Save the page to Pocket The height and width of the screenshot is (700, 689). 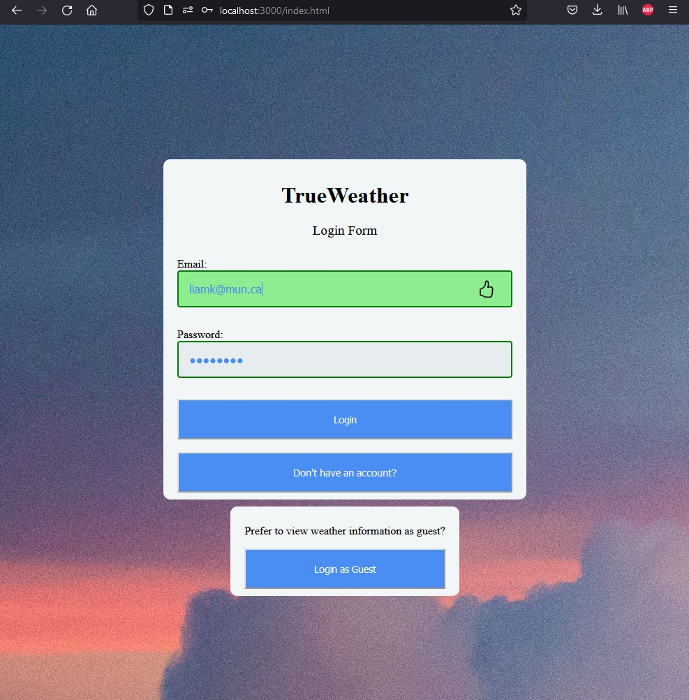point(572,10)
